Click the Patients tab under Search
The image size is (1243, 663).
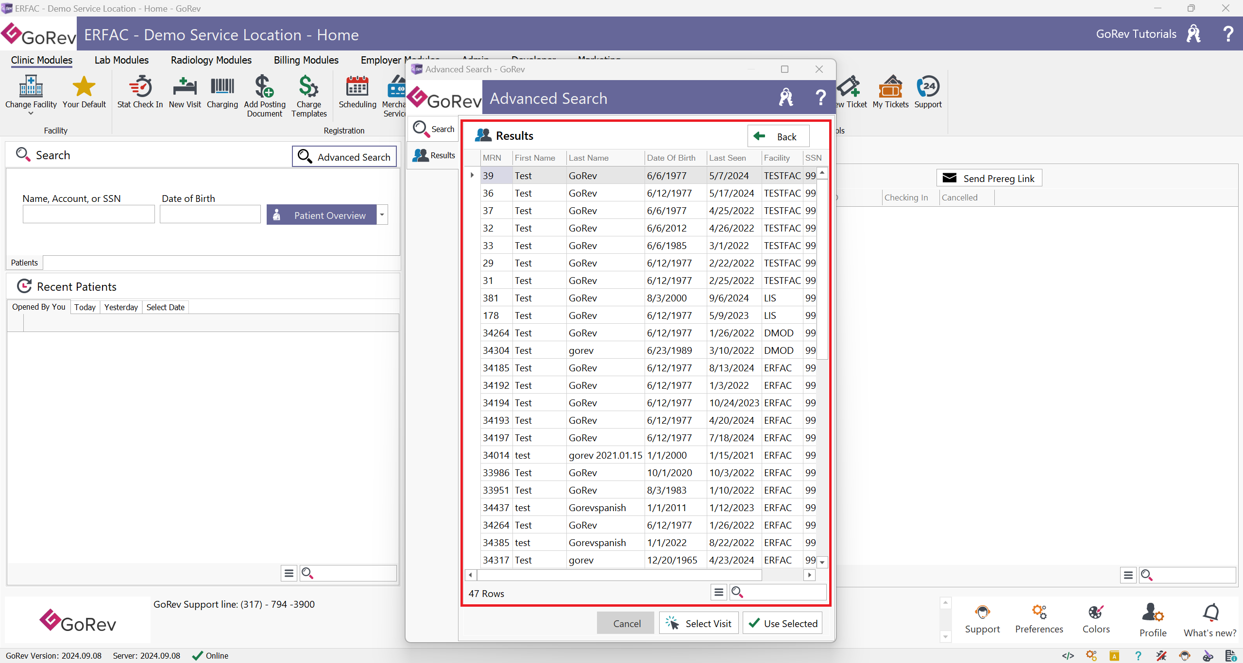pos(24,263)
